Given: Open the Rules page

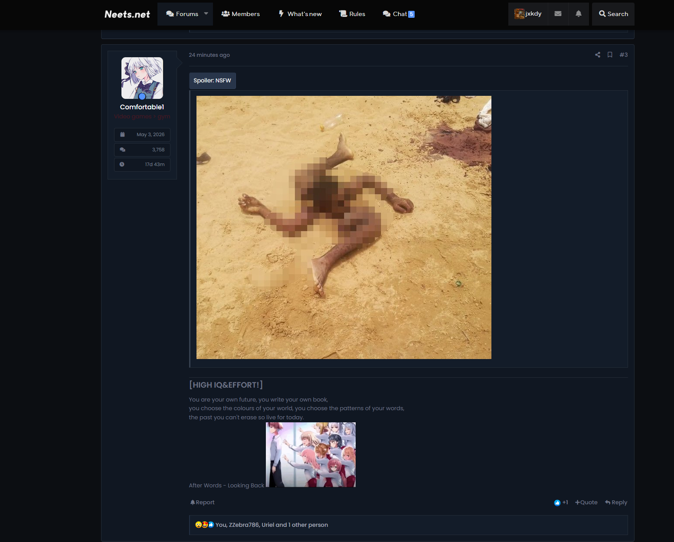Looking at the screenshot, I should (x=352, y=14).
